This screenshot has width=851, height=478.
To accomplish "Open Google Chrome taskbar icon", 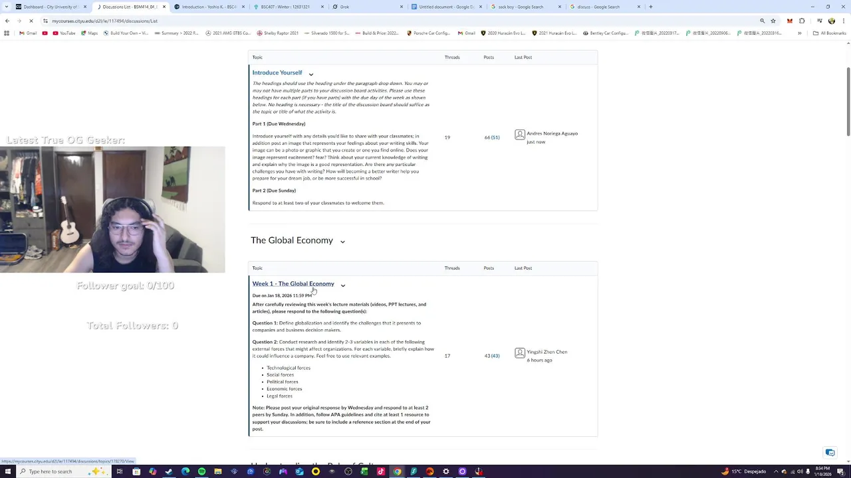I will pos(397,471).
